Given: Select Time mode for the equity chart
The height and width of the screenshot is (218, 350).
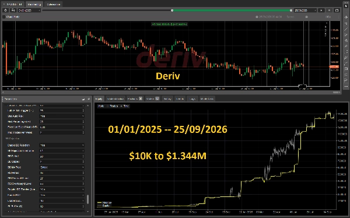Looking at the screenshot, I should (x=125, y=106).
